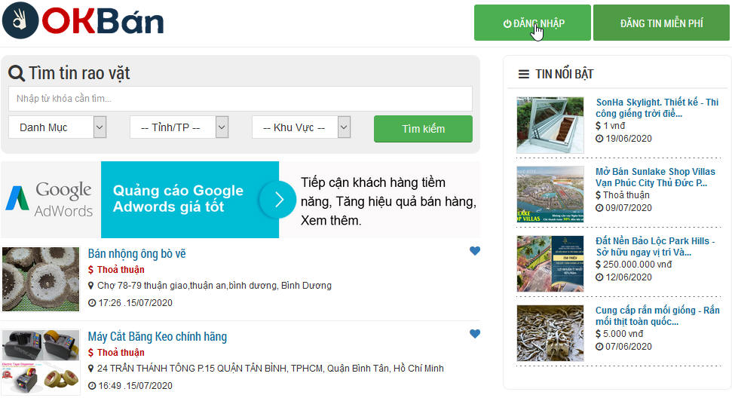Click dollar icon beside 5.000 vnđ

tap(598, 334)
